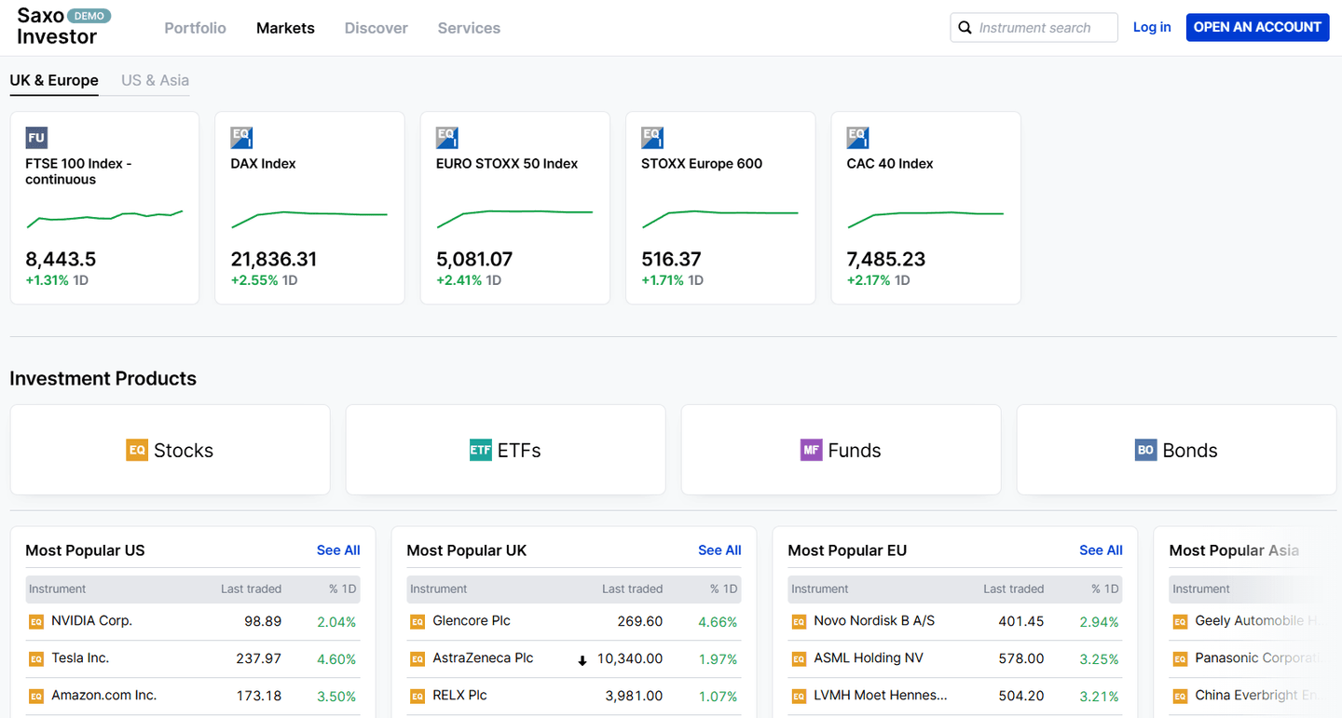
Task: Open the Tesla Inc. instrument row
Action: coord(193,658)
